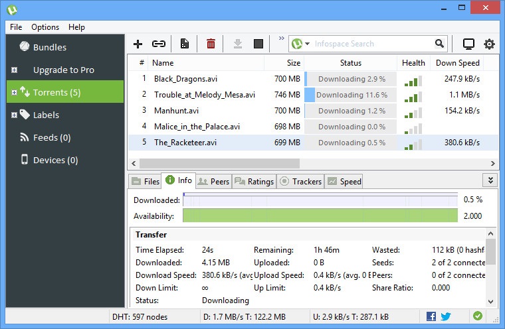The height and width of the screenshot is (329, 505).
Task: Open the remote devices monitor icon
Action: click(x=468, y=44)
